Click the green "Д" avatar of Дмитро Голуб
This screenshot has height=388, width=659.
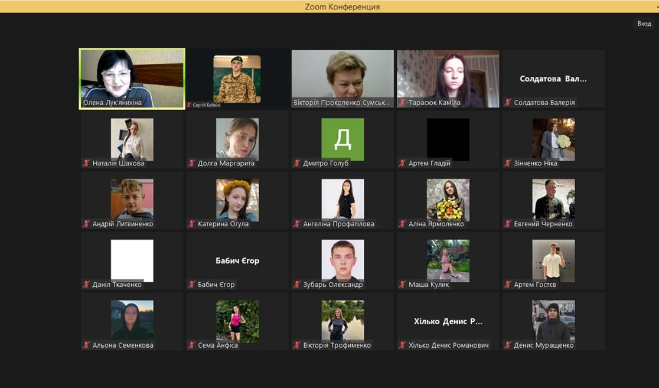pyautogui.click(x=342, y=139)
